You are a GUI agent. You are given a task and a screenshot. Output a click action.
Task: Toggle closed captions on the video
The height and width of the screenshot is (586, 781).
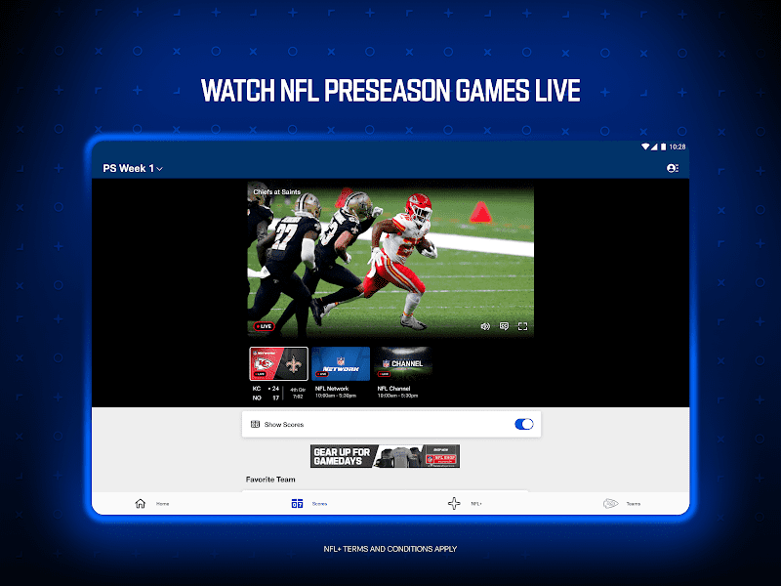(x=504, y=326)
